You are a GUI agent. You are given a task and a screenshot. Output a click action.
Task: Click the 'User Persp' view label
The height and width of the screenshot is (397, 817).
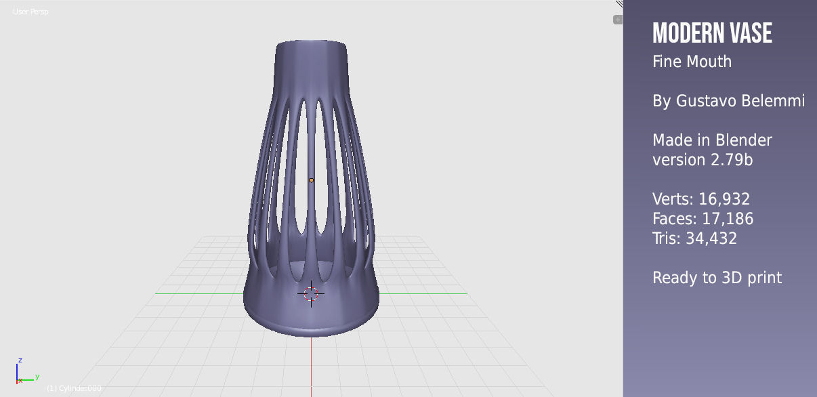pos(30,12)
